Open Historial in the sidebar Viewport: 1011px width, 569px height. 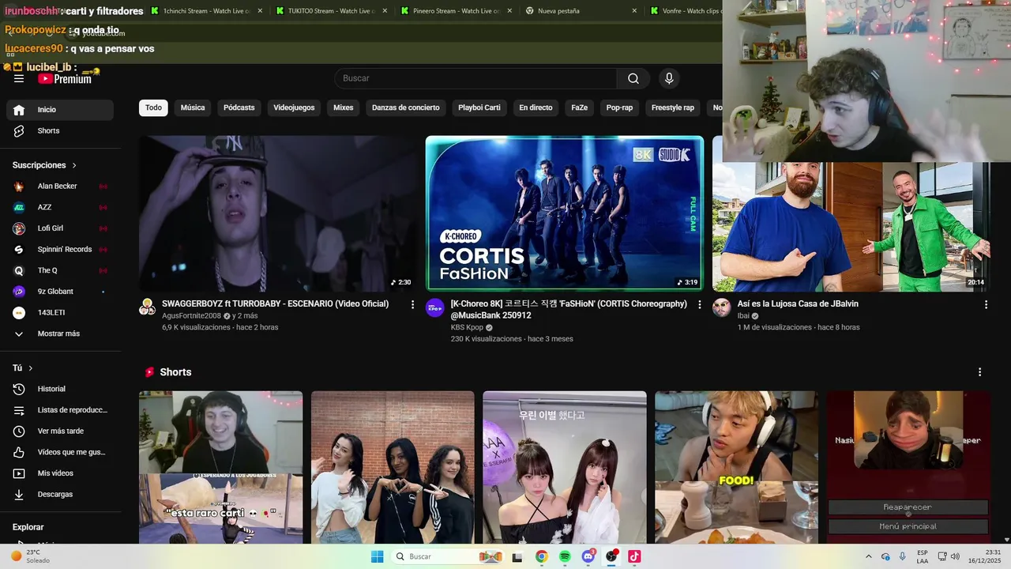point(60,389)
